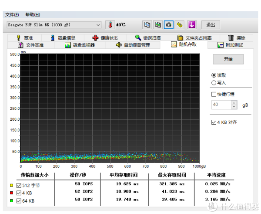The width and height of the screenshot is (261, 214).
Task: Click the 0.025 MB/s value
Action: [218, 184]
